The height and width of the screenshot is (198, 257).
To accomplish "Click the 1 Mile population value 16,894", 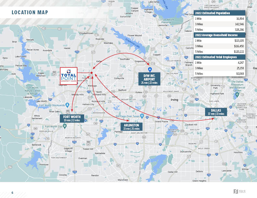I will (x=240, y=19).
